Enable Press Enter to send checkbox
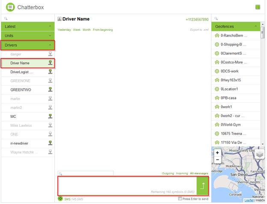Viewport: 267px width, 204px height. (x=180, y=199)
